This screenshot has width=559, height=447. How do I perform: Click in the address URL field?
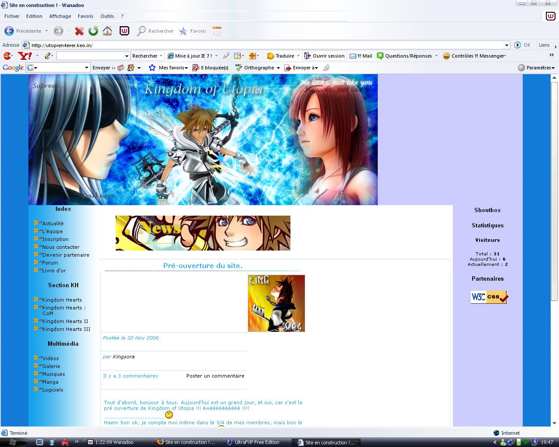point(266,45)
